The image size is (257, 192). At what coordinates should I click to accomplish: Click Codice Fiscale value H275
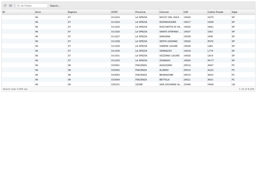[x=210, y=17]
